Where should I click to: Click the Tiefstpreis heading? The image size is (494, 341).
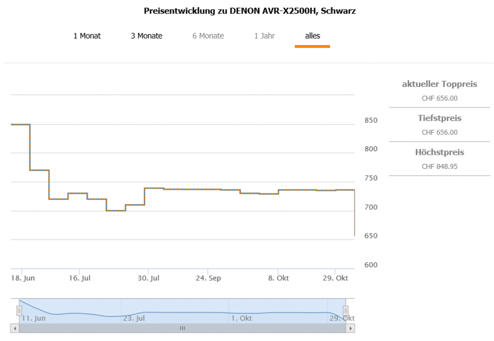click(x=439, y=118)
